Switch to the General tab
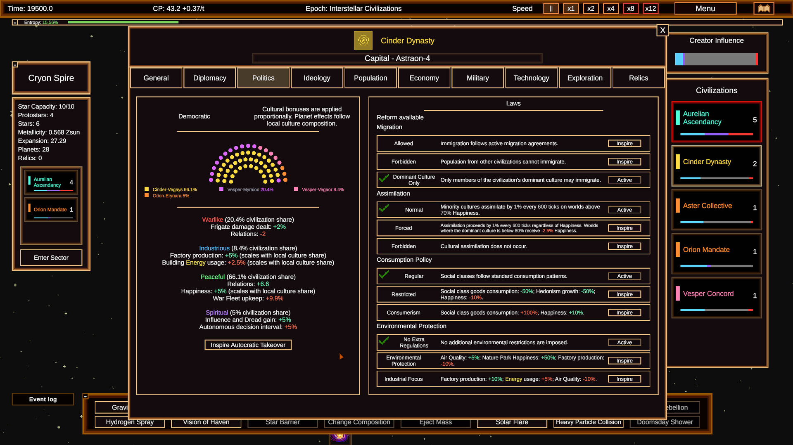 point(156,78)
